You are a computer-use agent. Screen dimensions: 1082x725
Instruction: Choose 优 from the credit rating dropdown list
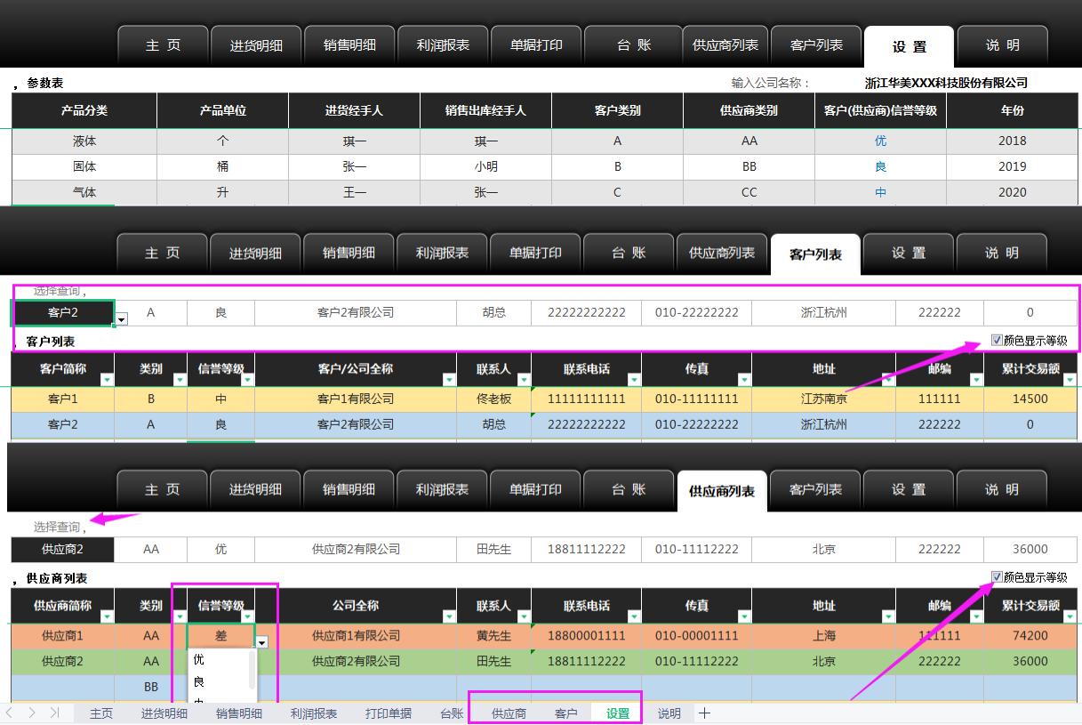click(x=218, y=660)
